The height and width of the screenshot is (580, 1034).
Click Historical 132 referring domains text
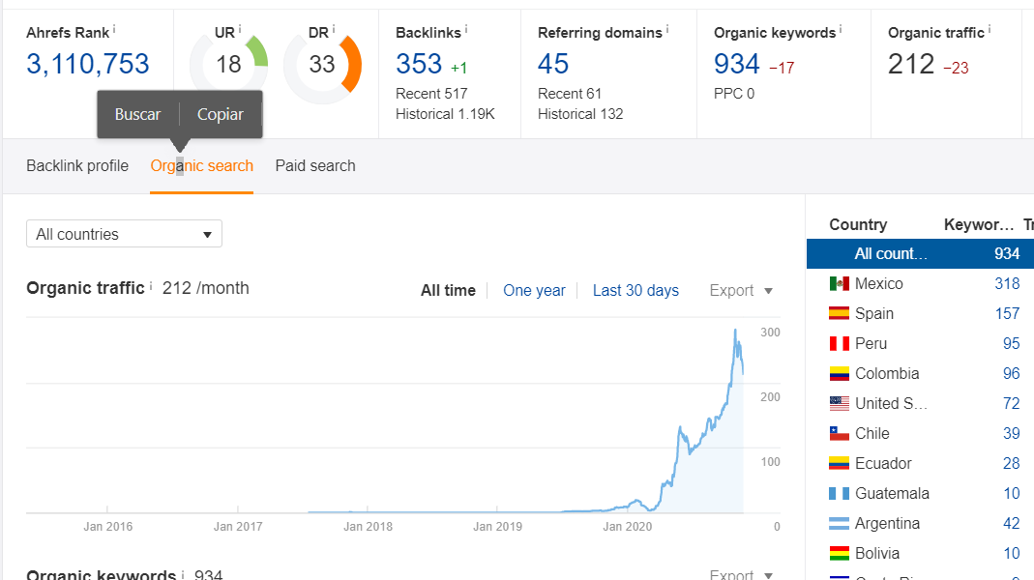(x=580, y=114)
